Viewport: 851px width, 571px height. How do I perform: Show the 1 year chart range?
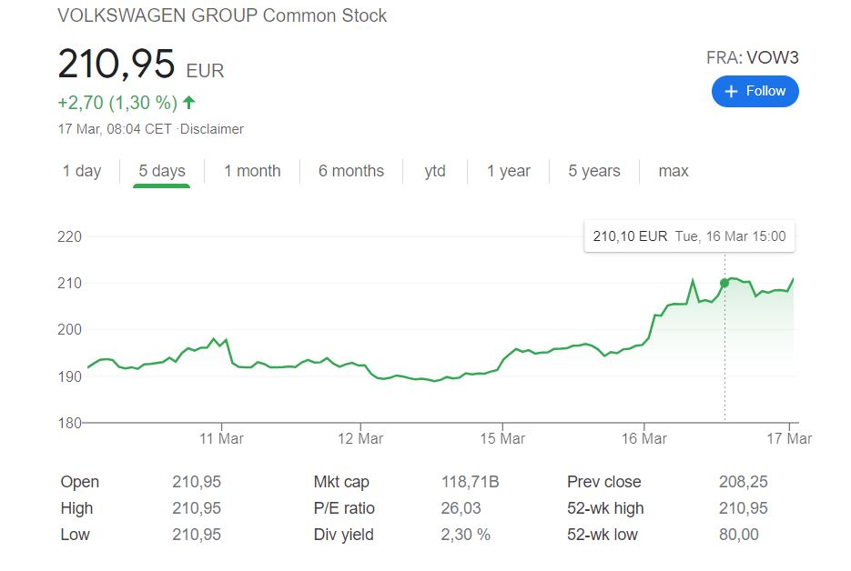[x=509, y=171]
